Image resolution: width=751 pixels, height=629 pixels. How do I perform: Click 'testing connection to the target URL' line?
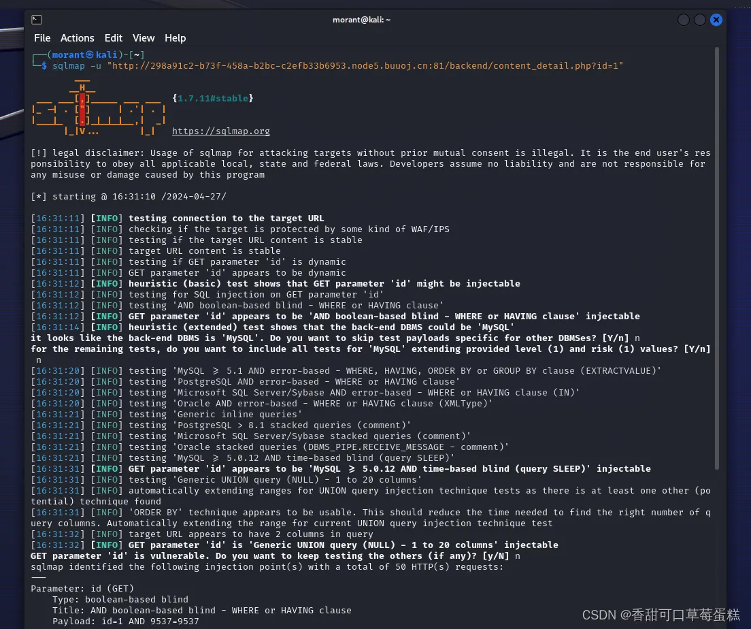point(178,218)
